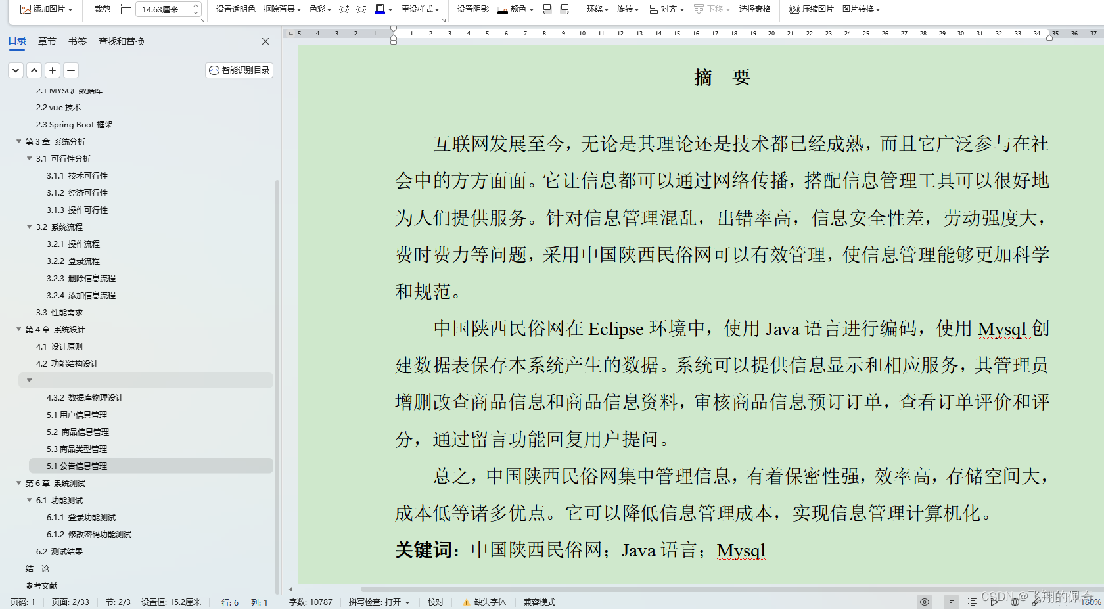Click Set Shadow (设置阴影) button
This screenshot has height=609, width=1104.
click(473, 9)
